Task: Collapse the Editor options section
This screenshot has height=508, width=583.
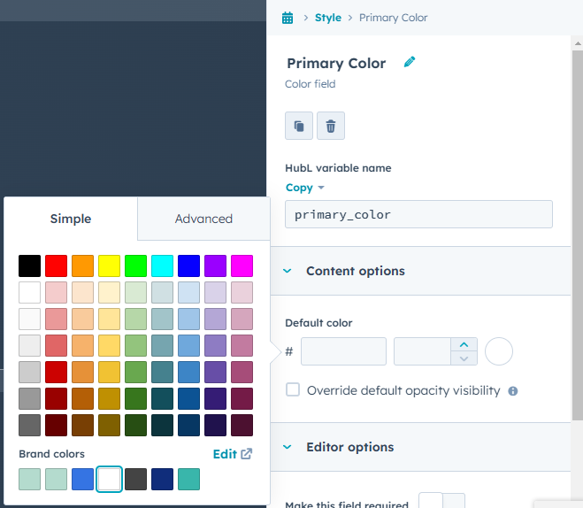Action: [x=287, y=447]
